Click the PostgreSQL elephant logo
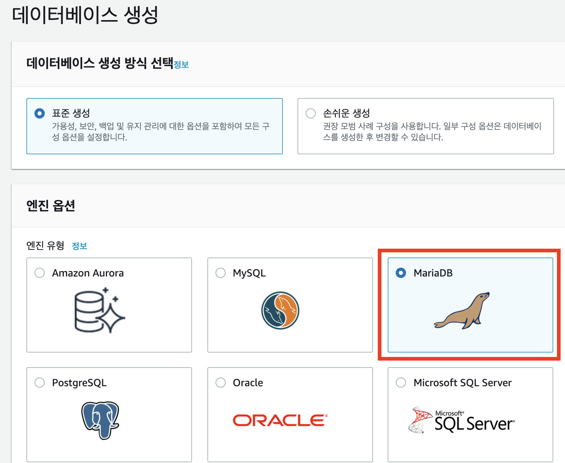 100,420
